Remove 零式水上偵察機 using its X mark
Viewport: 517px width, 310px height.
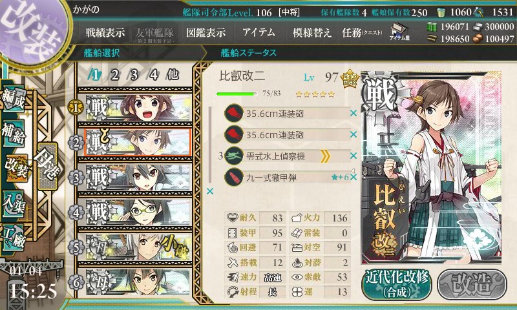pyautogui.click(x=353, y=156)
